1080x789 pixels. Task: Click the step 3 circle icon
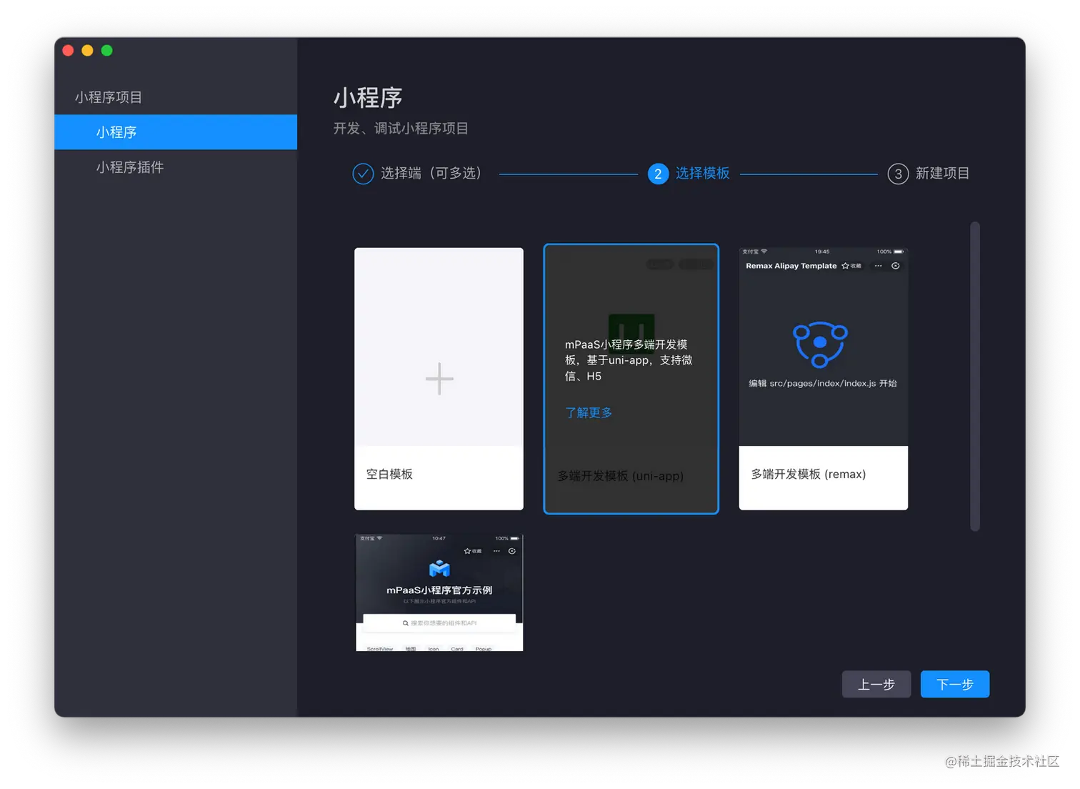click(x=898, y=174)
